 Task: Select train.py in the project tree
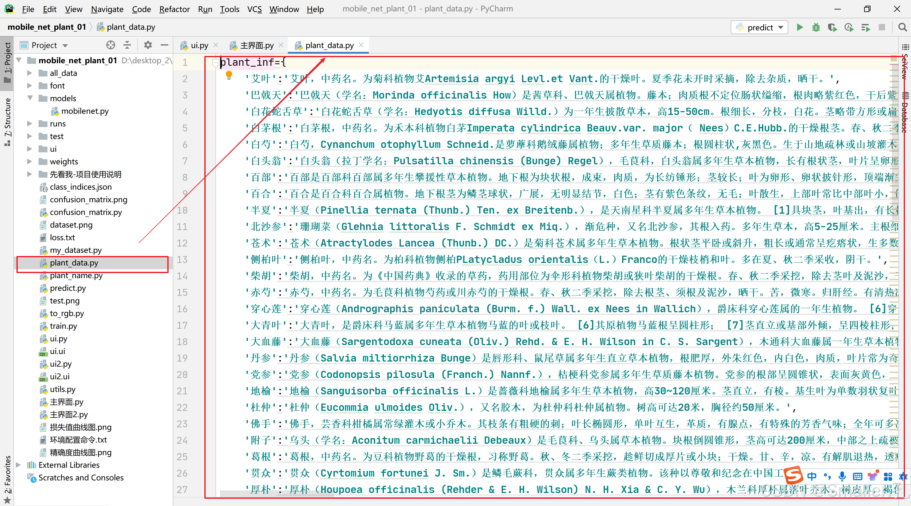click(x=63, y=326)
